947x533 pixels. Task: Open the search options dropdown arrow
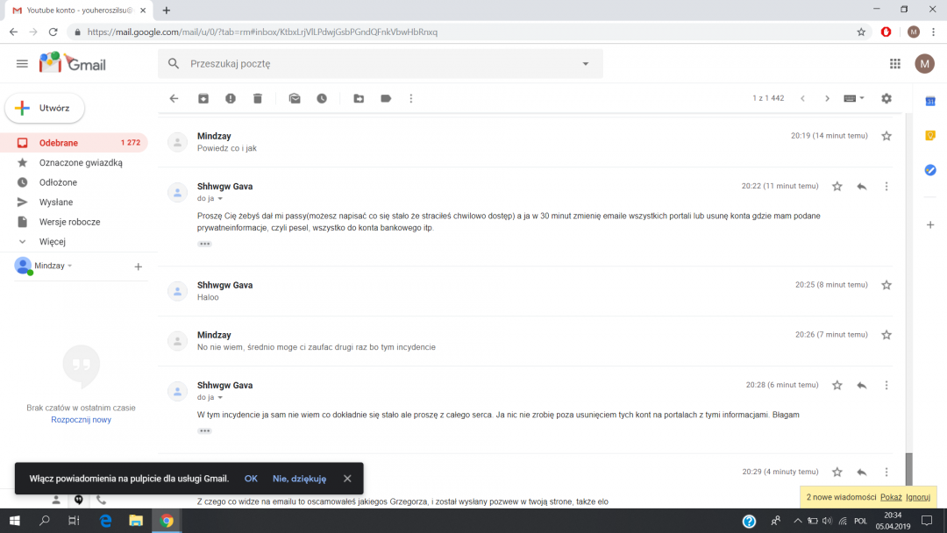pos(586,64)
